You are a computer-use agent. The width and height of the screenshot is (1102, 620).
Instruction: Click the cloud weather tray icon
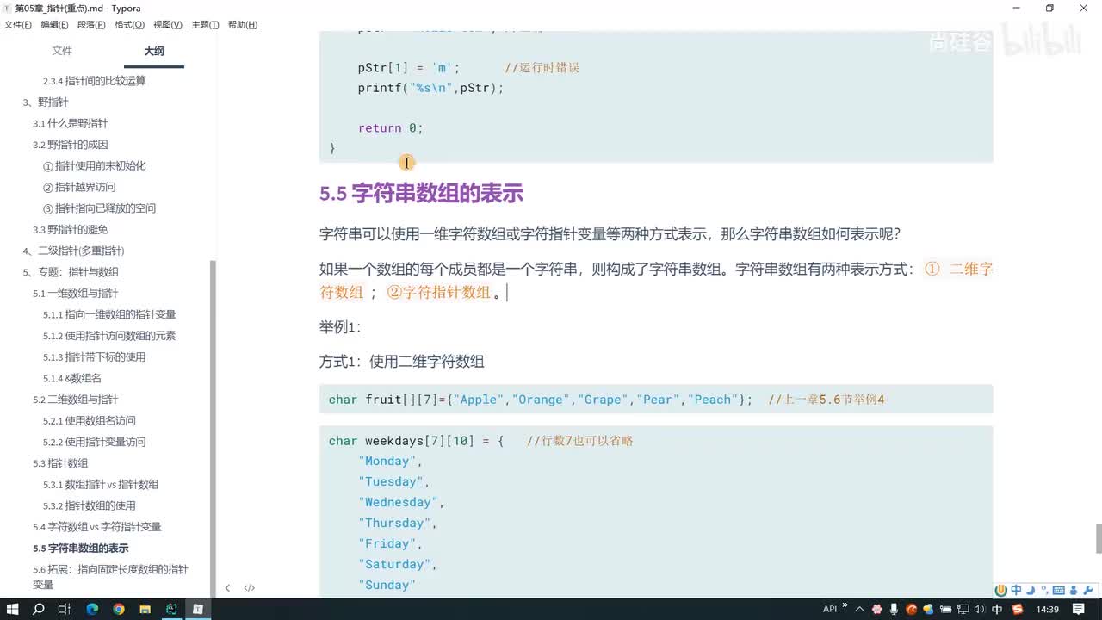point(929,609)
